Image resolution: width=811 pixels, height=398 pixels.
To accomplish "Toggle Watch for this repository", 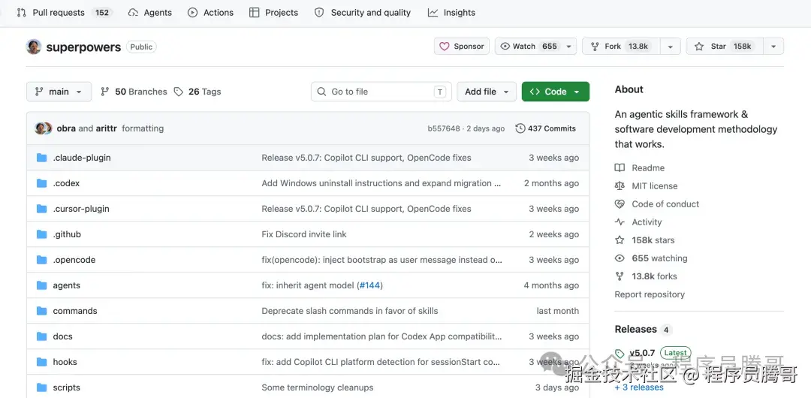I will 529,47.
